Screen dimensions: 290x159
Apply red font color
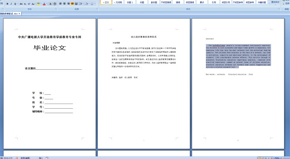[44, 4]
